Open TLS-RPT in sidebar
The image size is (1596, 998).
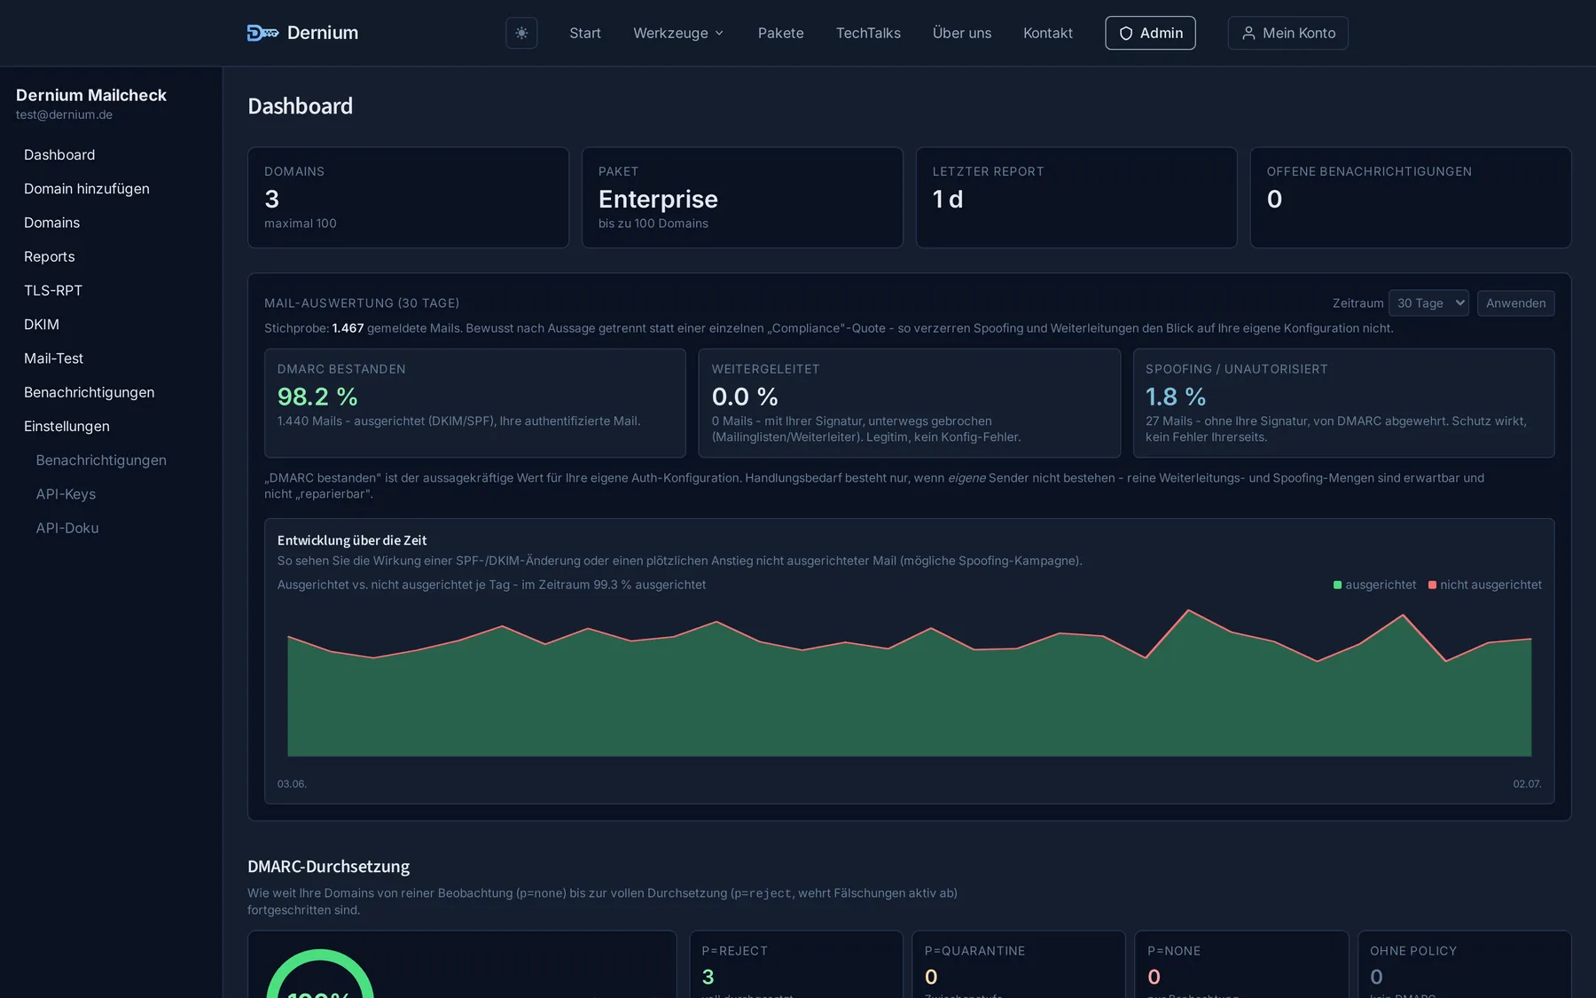point(53,290)
